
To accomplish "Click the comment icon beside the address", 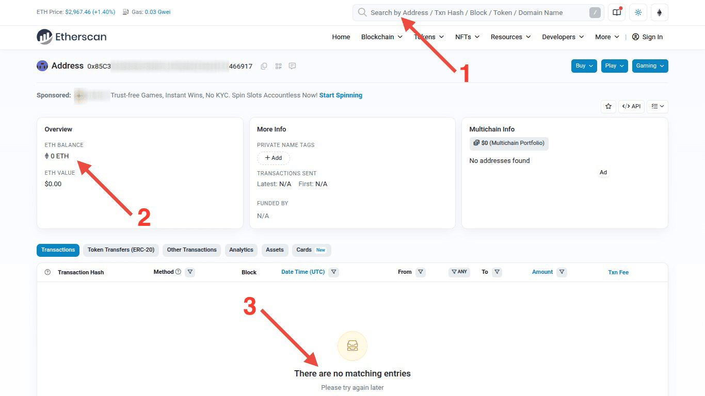I will click(293, 66).
